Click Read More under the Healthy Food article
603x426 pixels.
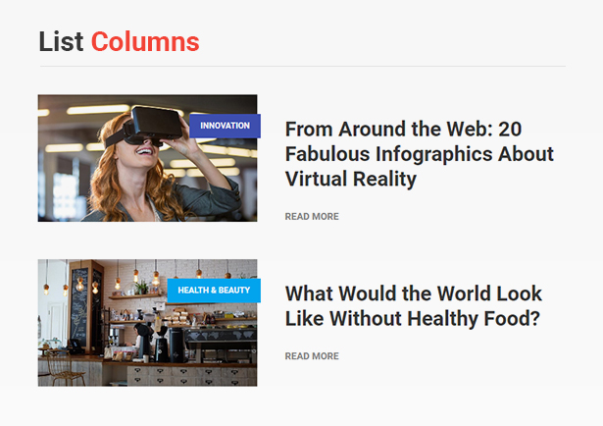(312, 356)
